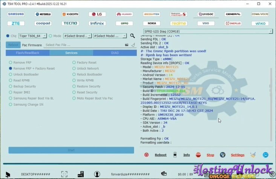Select Backup Security option
This screenshot has height=179, width=276.
[x=23, y=86]
